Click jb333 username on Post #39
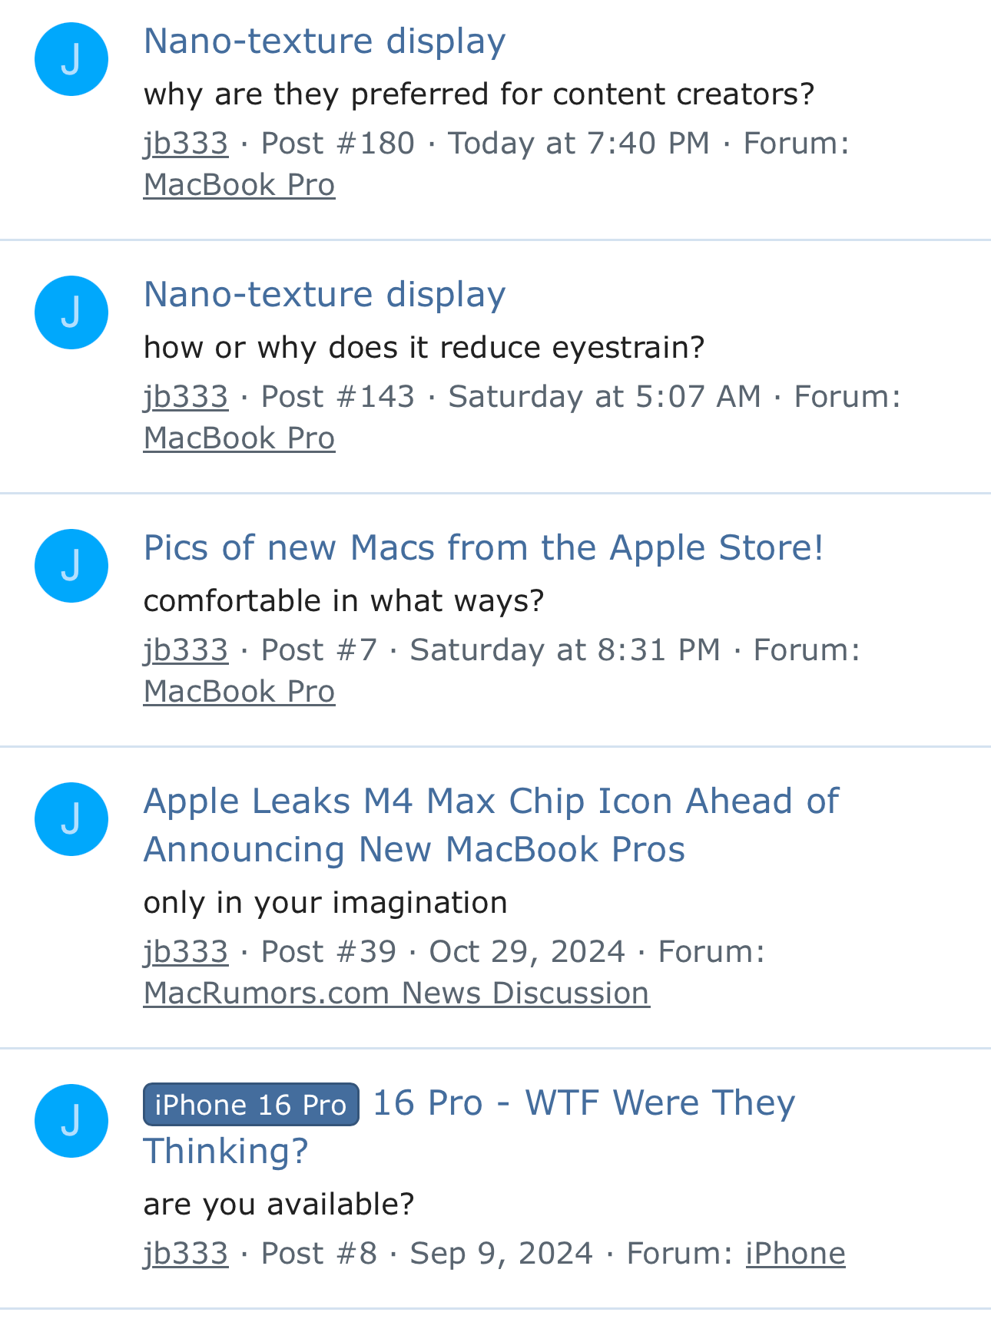Viewport: 991px width, 1332px height. tap(186, 952)
